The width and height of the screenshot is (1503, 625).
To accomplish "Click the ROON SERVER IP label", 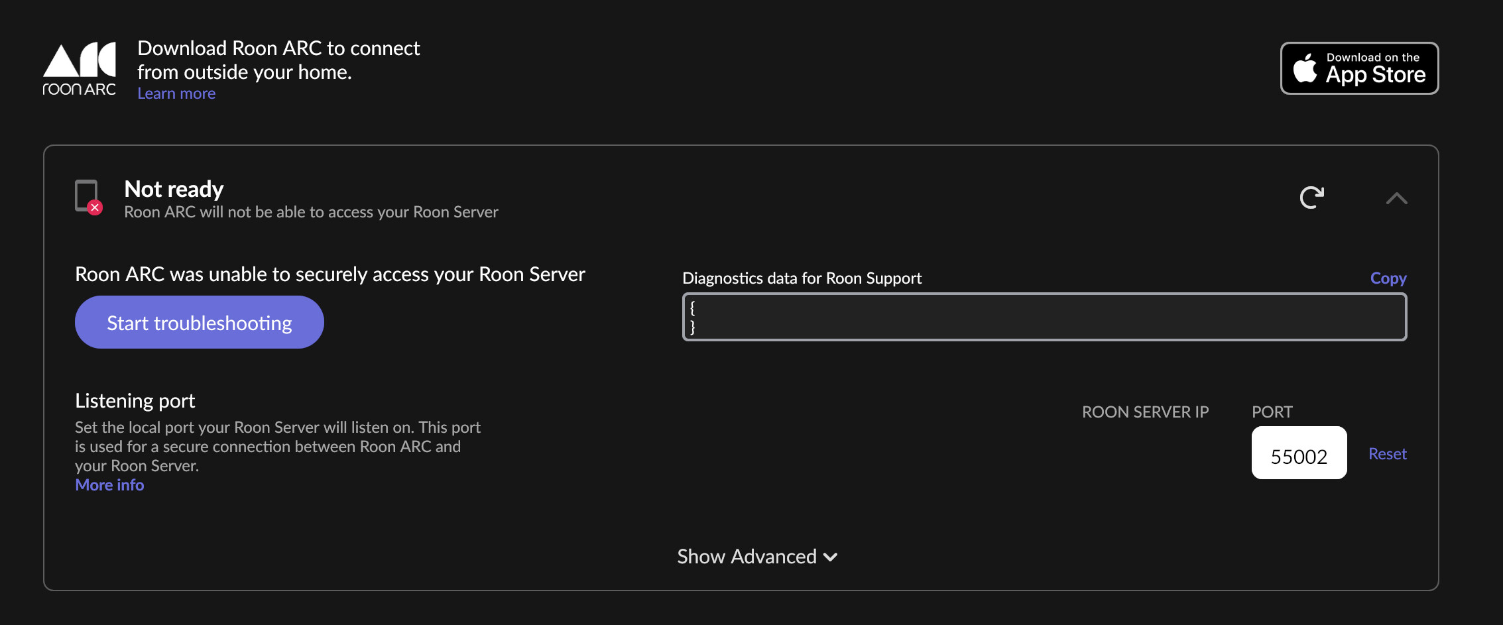I will pos(1145,412).
